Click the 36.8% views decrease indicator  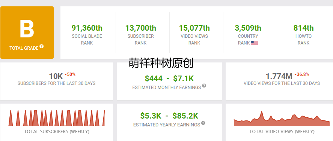[x=301, y=74]
